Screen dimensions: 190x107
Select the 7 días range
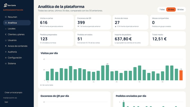pos(162,10)
